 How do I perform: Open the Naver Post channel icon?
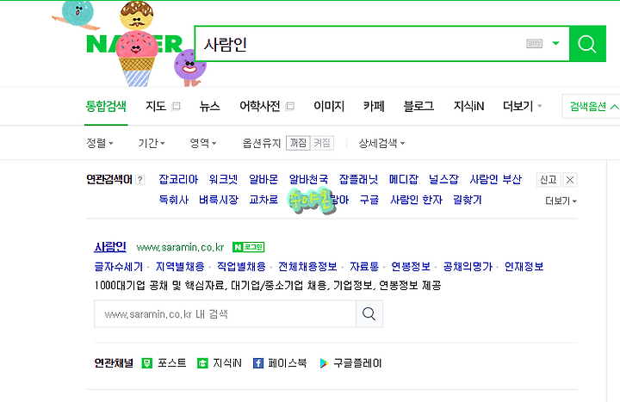(x=147, y=363)
